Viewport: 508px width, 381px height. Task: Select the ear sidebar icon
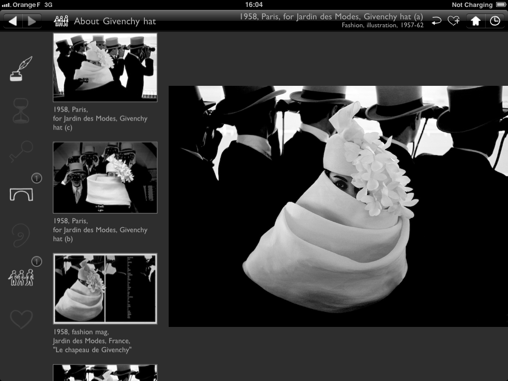tap(21, 235)
